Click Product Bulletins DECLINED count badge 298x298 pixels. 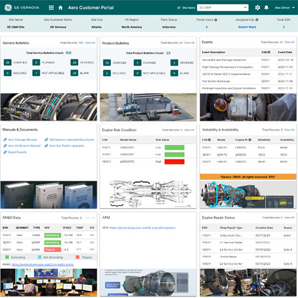[x=107, y=73]
